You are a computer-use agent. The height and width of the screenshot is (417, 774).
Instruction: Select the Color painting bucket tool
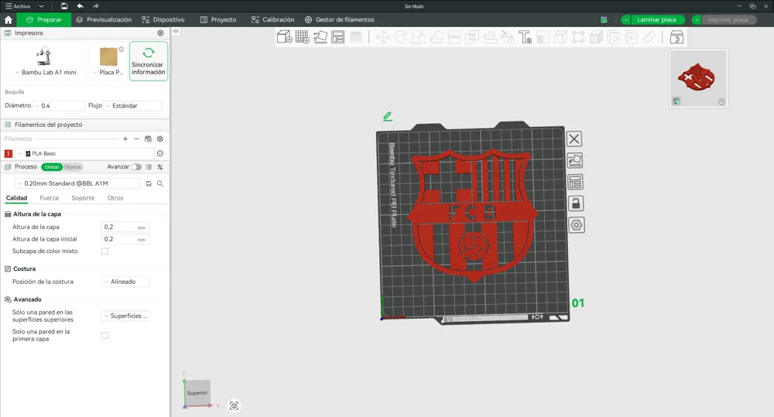pyautogui.click(x=508, y=37)
